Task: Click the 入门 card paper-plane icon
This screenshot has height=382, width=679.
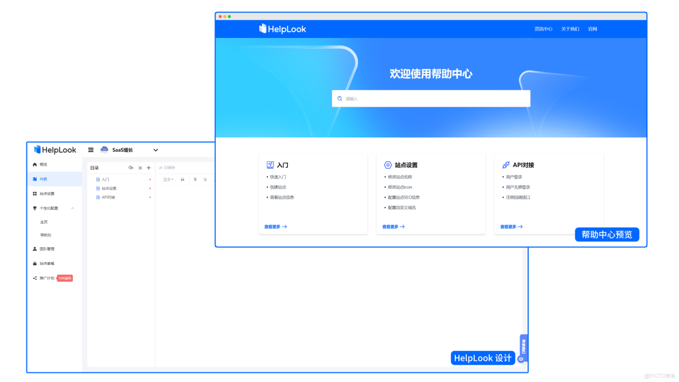Action: (x=270, y=165)
